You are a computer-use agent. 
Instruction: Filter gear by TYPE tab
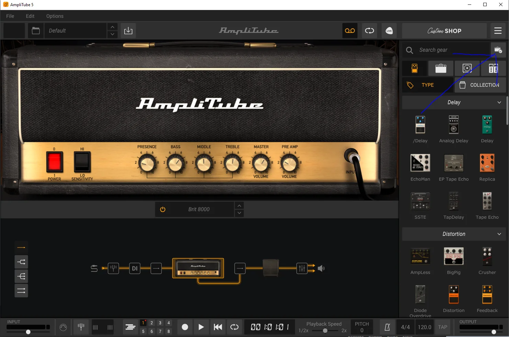click(428, 85)
